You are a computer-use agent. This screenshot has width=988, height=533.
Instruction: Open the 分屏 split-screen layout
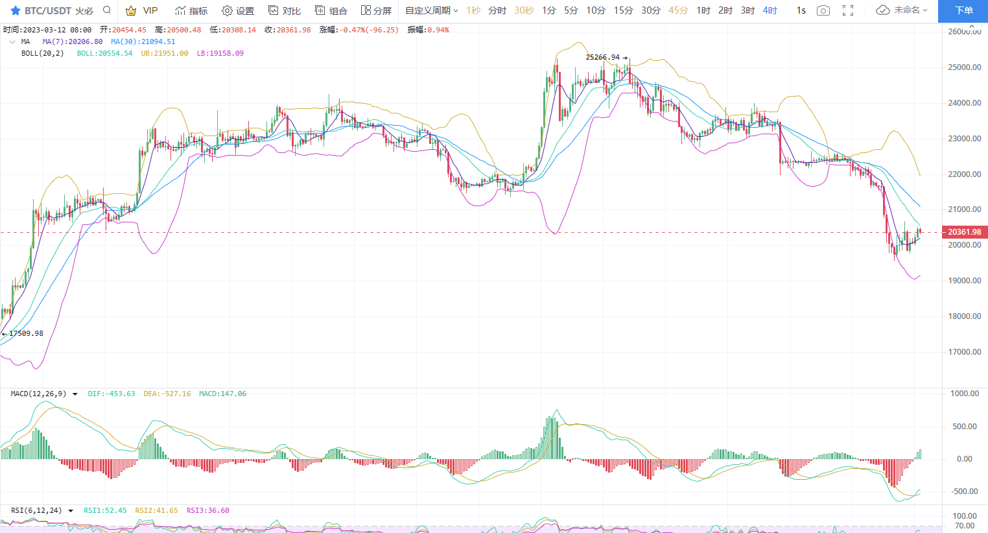[377, 10]
